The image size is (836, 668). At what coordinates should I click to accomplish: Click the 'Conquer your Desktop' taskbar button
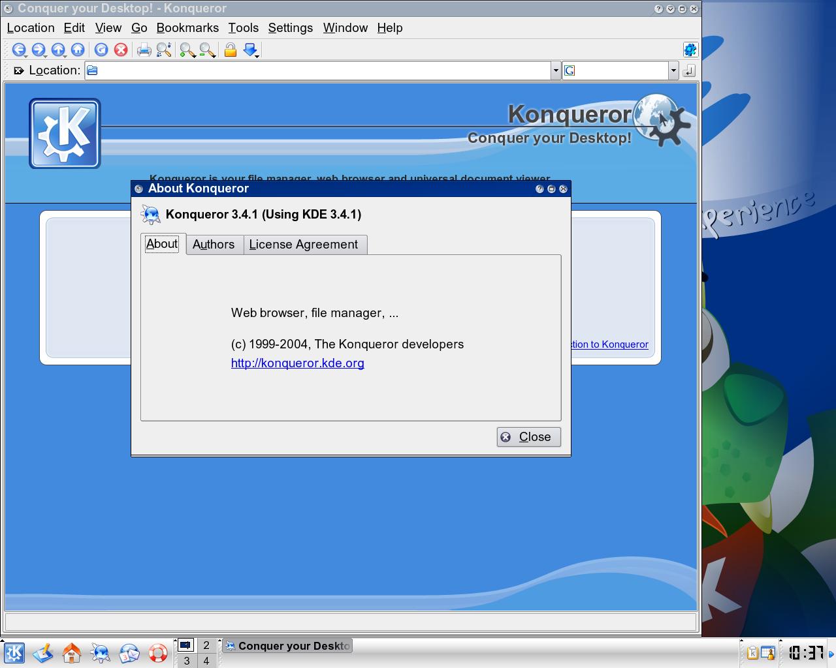[x=287, y=646]
